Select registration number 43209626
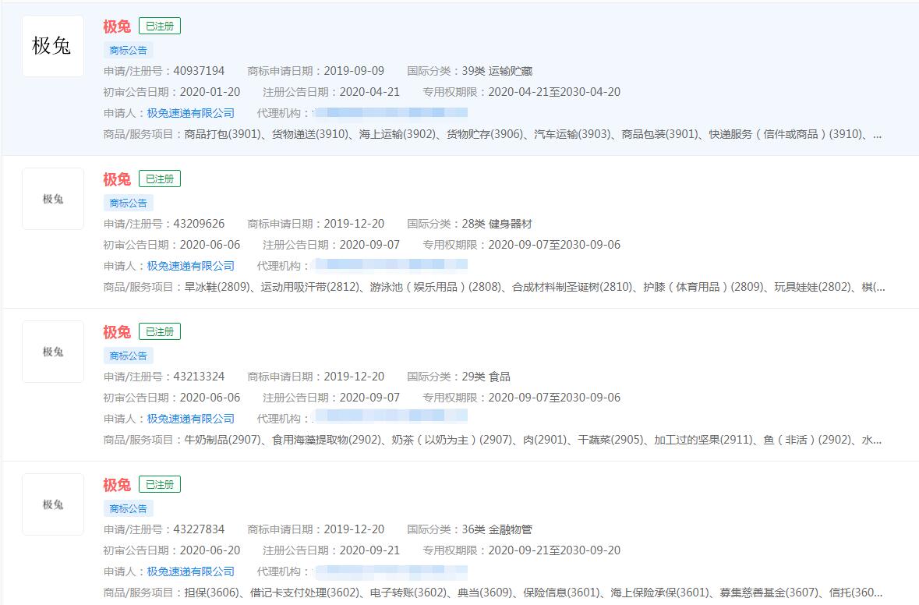 pyautogui.click(x=199, y=224)
